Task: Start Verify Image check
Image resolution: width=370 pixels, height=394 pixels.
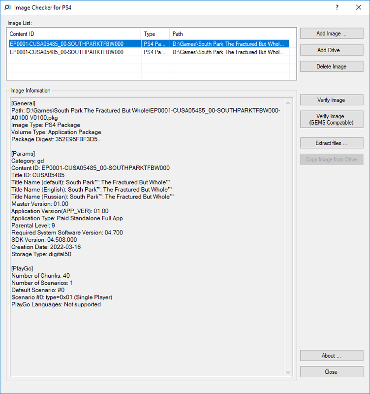Action: point(332,100)
